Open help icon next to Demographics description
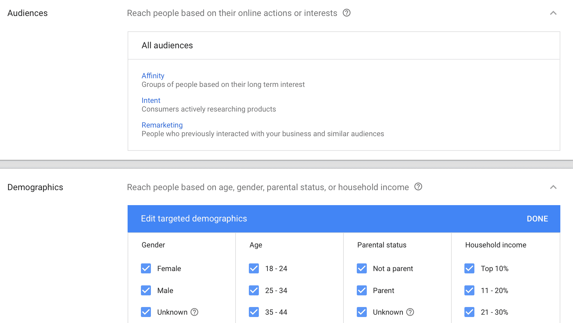573x323 pixels. click(418, 187)
